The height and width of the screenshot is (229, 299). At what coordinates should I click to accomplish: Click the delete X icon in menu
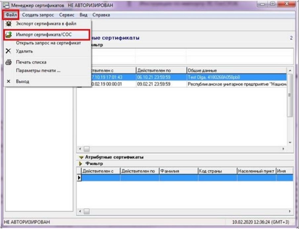tap(10, 51)
